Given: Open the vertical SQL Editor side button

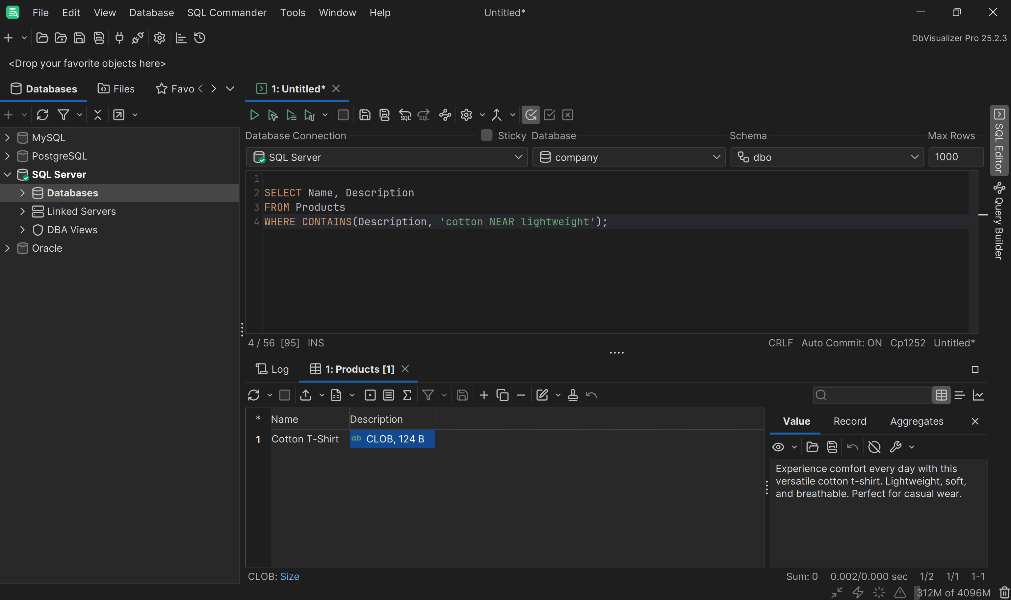Looking at the screenshot, I should 999,141.
